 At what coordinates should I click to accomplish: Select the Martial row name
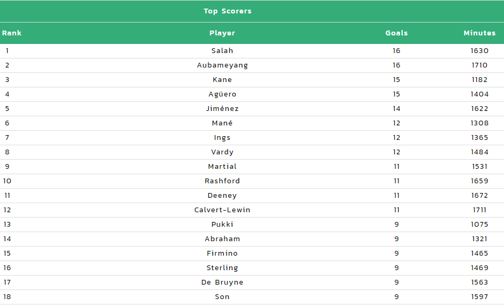click(222, 166)
